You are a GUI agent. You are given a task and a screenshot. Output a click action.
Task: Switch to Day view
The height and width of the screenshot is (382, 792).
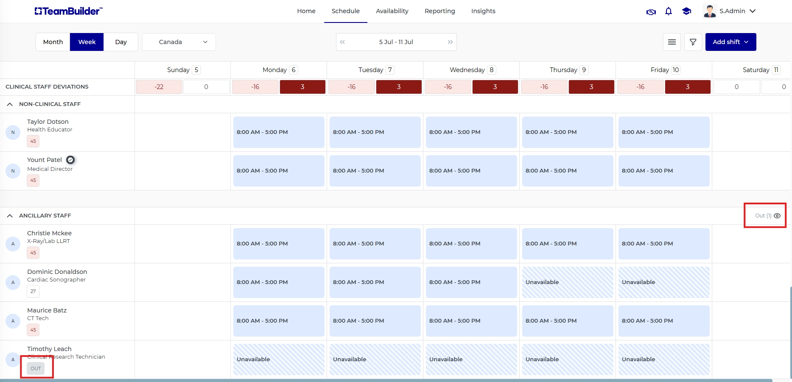121,42
